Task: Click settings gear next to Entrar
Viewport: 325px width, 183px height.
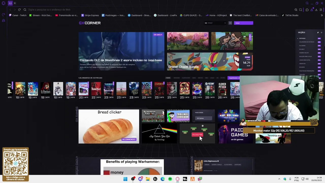Action: (230, 23)
